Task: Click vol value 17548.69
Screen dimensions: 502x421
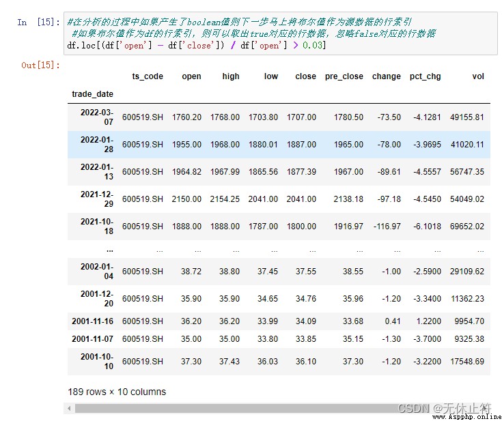Action: pyautogui.click(x=467, y=361)
